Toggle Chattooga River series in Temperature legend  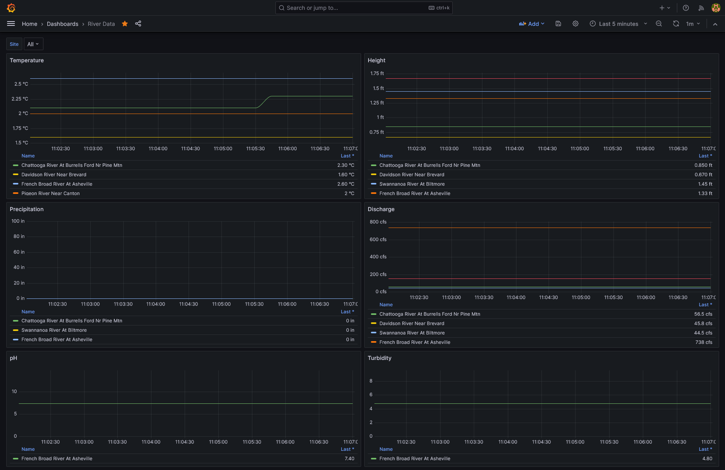72,165
